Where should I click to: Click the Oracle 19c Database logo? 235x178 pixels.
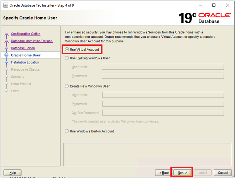pos(205,18)
